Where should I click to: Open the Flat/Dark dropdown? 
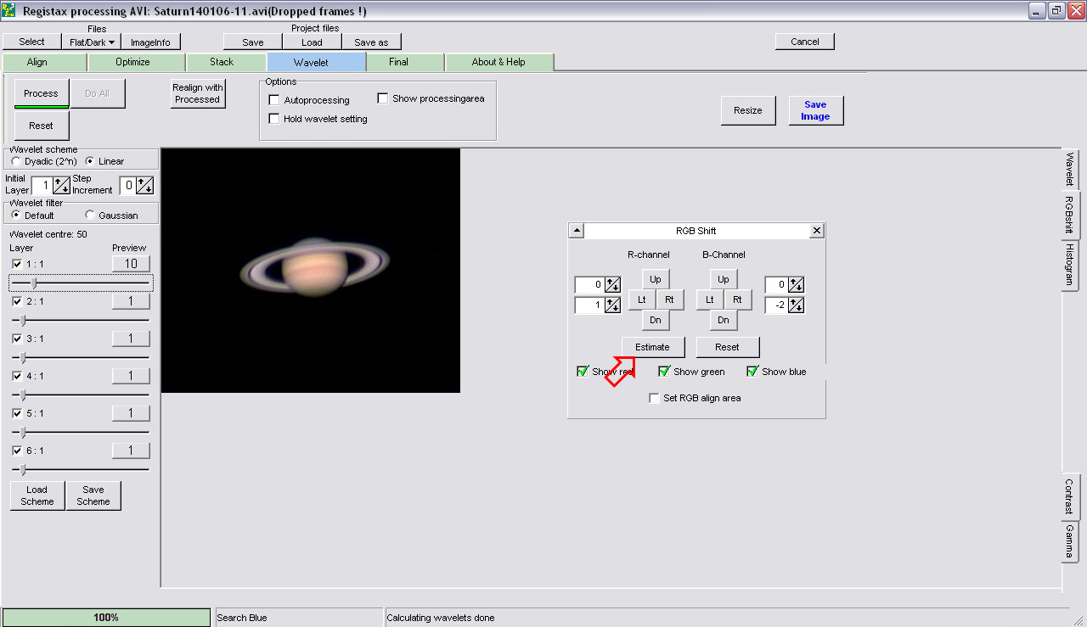click(92, 42)
